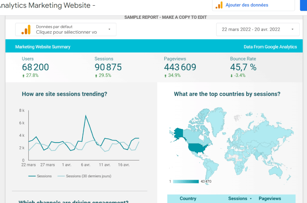Click the Bounce Rate change -3.4%
Viewport: 307px width, 203px height.
click(x=238, y=75)
